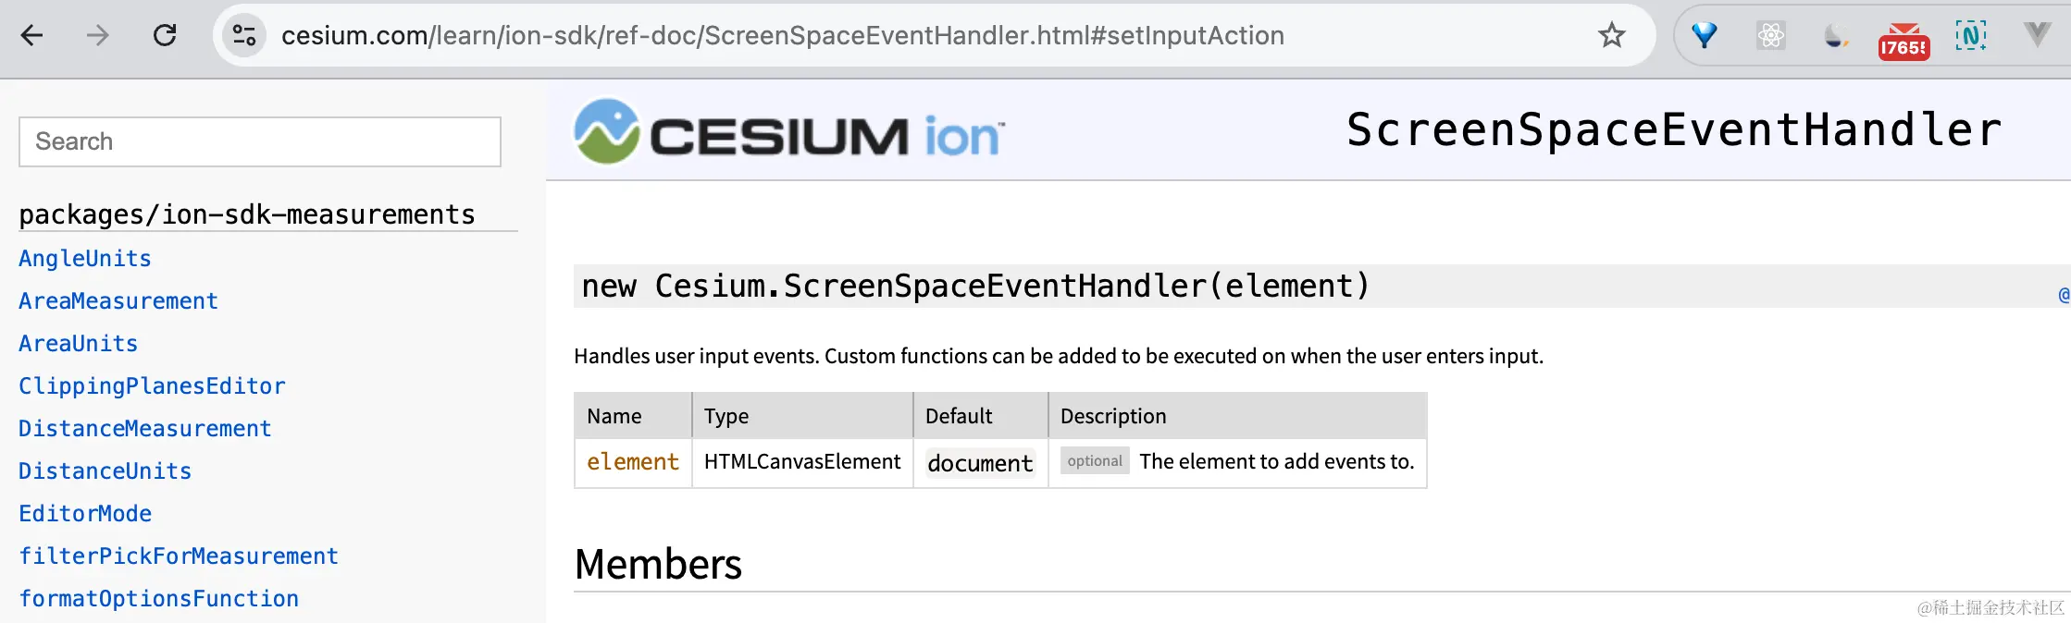Open the mail checker extension with red badge
The image size is (2071, 623).
pyautogui.click(x=1904, y=41)
